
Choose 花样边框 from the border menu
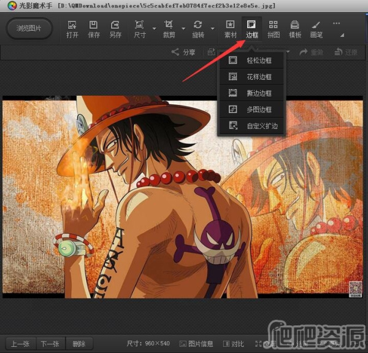(251, 77)
